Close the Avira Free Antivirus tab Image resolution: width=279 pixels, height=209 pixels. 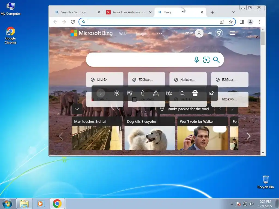tap(150, 12)
